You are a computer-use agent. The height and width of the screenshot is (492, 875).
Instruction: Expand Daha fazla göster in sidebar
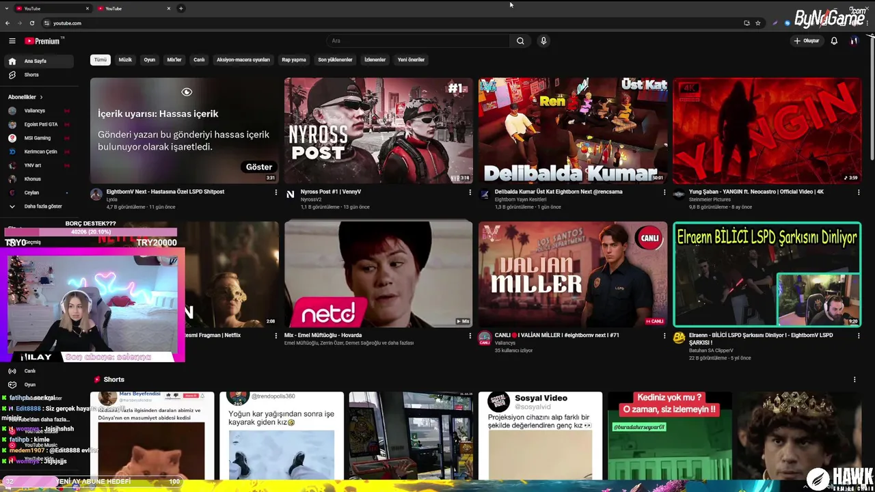(38, 206)
